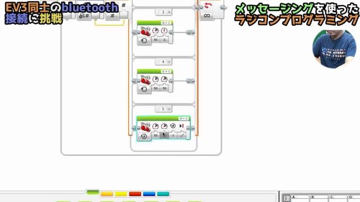Click right power dial icon in case 4 block
The width and height of the screenshot is (360, 202).
[164, 79]
